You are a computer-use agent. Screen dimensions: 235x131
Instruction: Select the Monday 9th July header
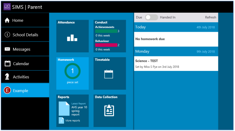point(176,51)
